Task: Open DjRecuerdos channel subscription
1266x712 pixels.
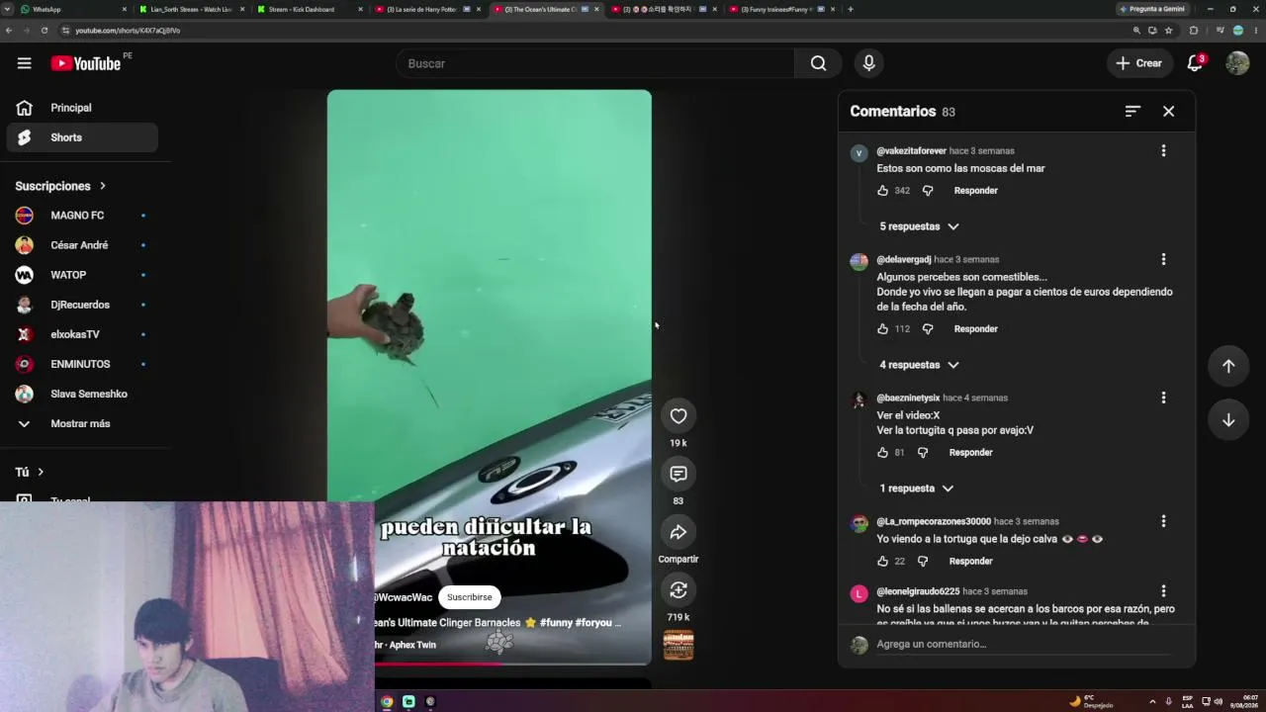Action: pos(81,305)
